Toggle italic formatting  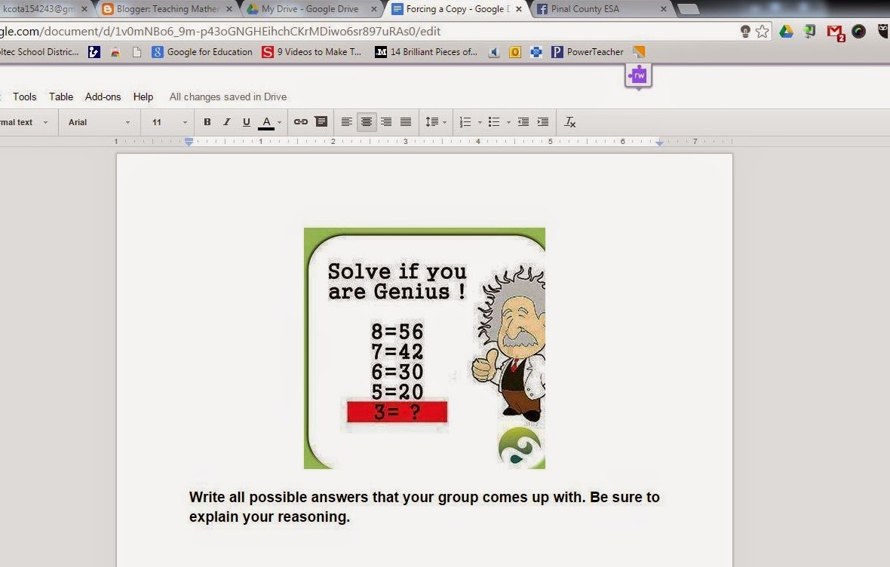click(x=226, y=121)
